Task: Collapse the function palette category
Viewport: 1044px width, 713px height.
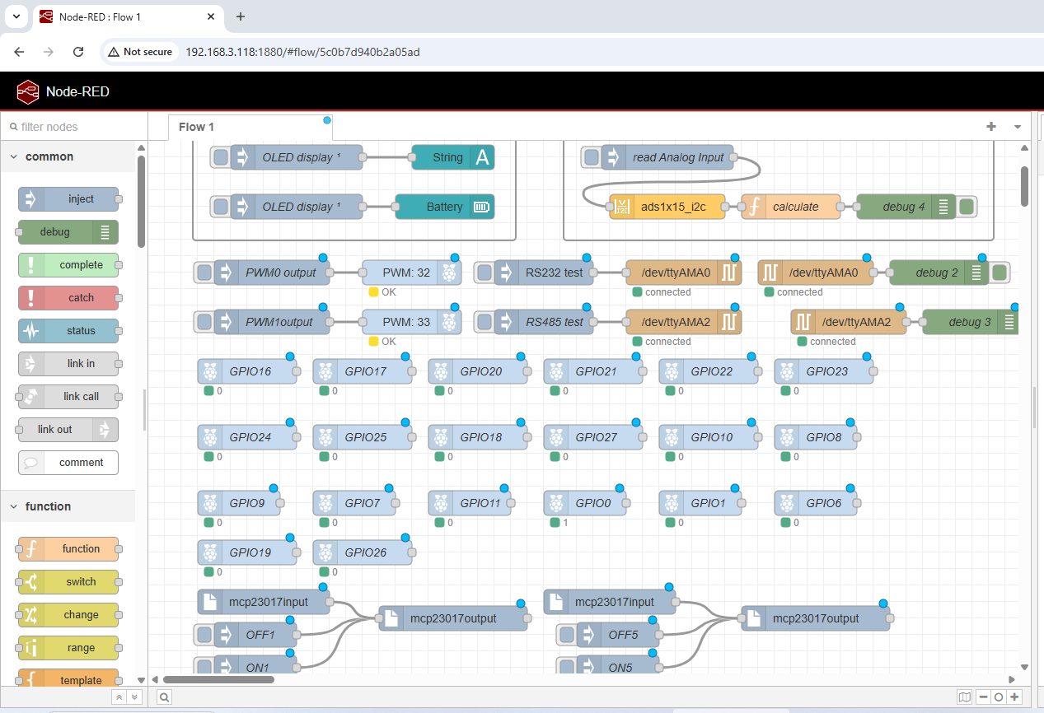Action: click(x=68, y=506)
